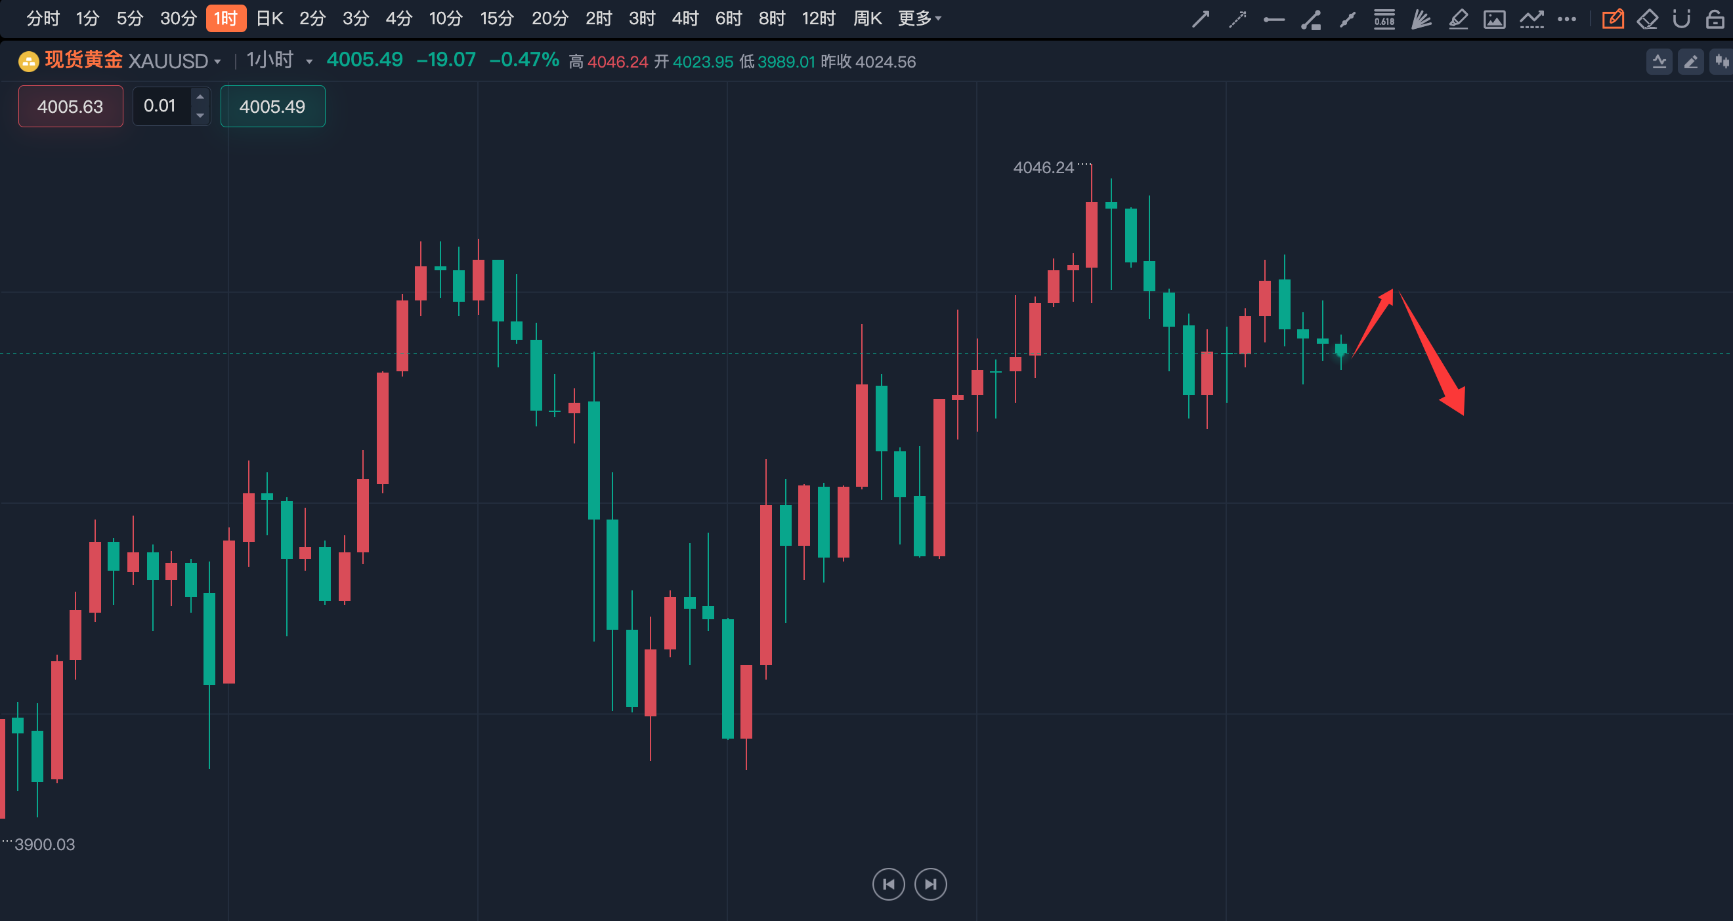Select the Gann fan drawing tool
1733x921 pixels.
click(x=1421, y=19)
